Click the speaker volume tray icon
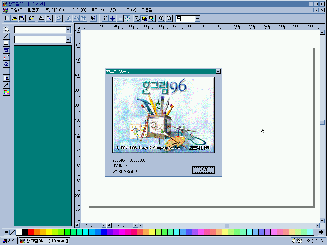This screenshot has height=245, width=327. coord(294,241)
